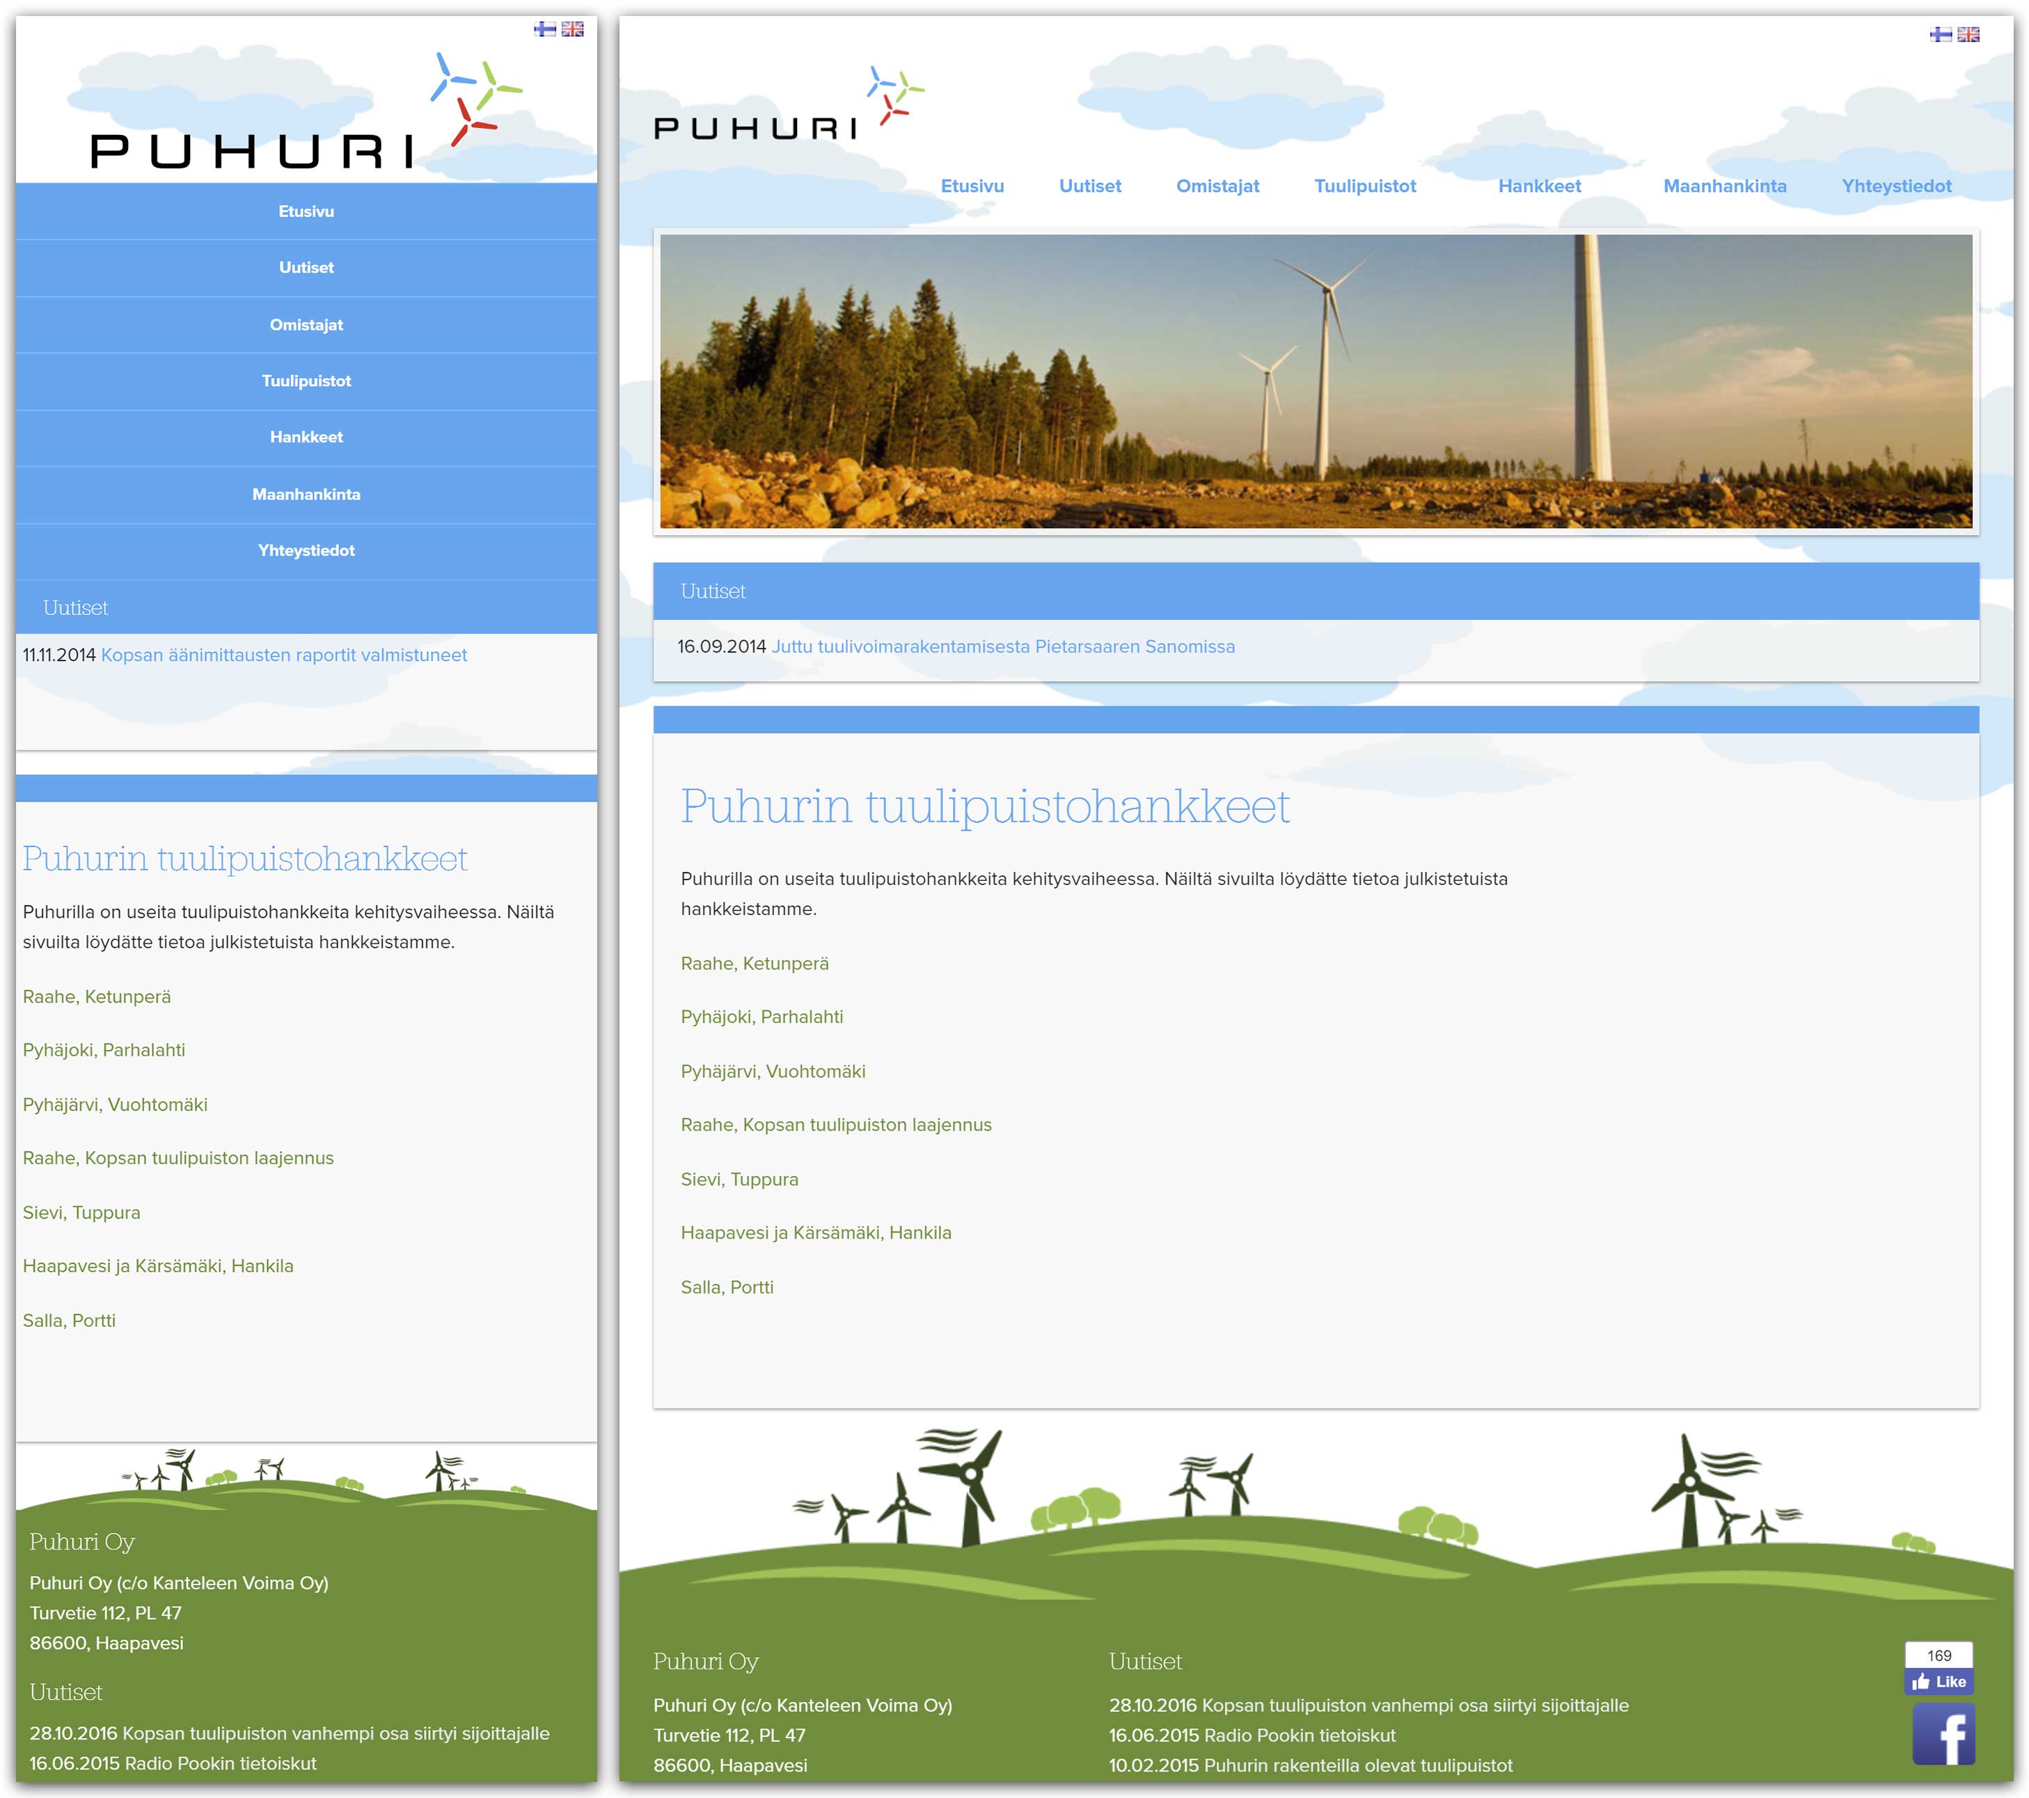Click the Uutiset panel header in desktop view
The width and height of the screenshot is (2029, 1798).
click(x=1316, y=591)
